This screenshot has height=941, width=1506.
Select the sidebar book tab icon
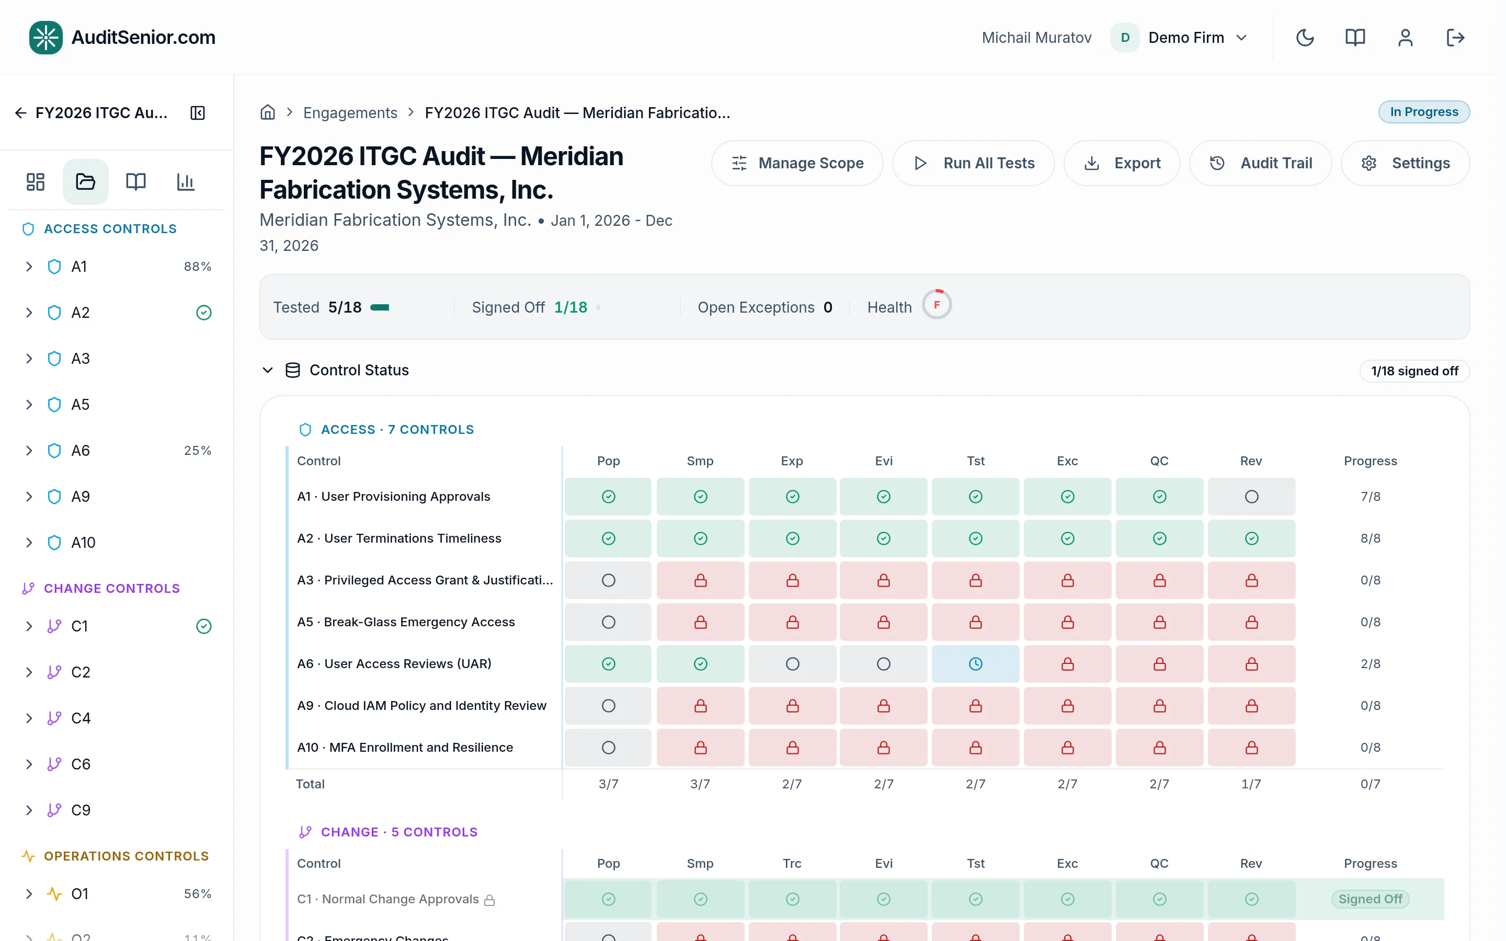tap(135, 182)
